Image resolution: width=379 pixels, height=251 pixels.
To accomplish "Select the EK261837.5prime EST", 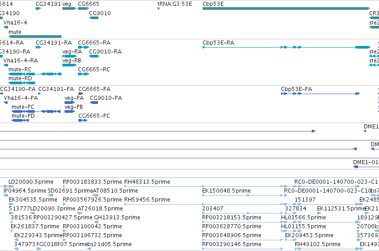I will pos(12,231).
